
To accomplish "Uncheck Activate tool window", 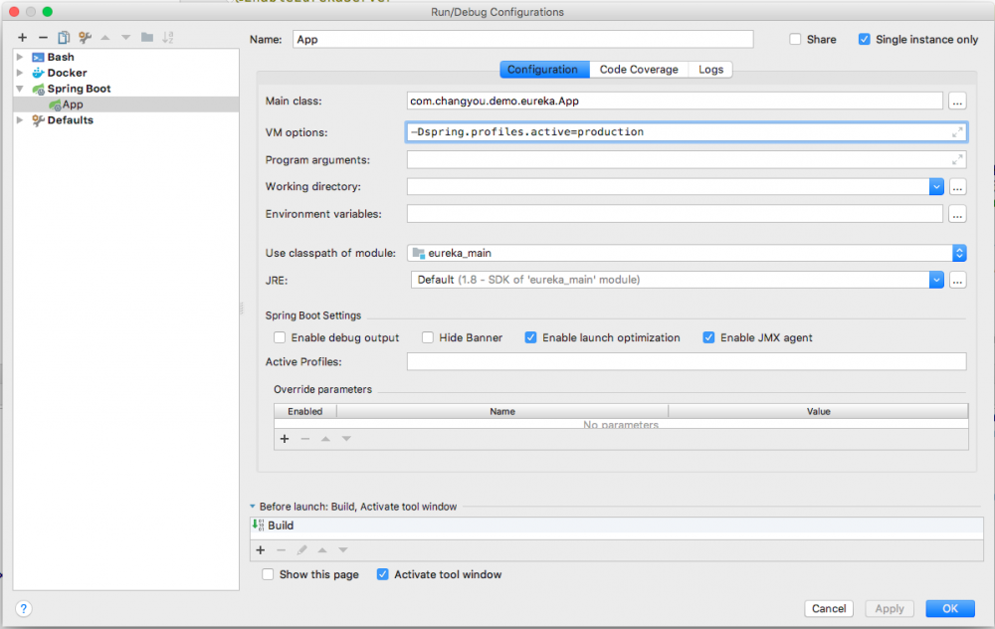I will point(383,574).
